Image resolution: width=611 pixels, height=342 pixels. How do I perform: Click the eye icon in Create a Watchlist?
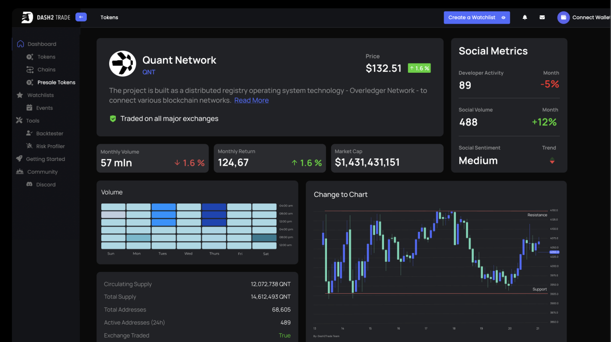click(x=503, y=18)
